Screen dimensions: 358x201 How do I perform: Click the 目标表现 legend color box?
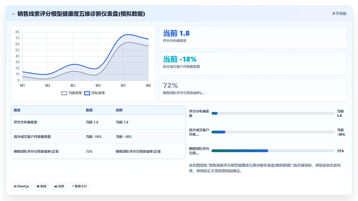coord(87,93)
